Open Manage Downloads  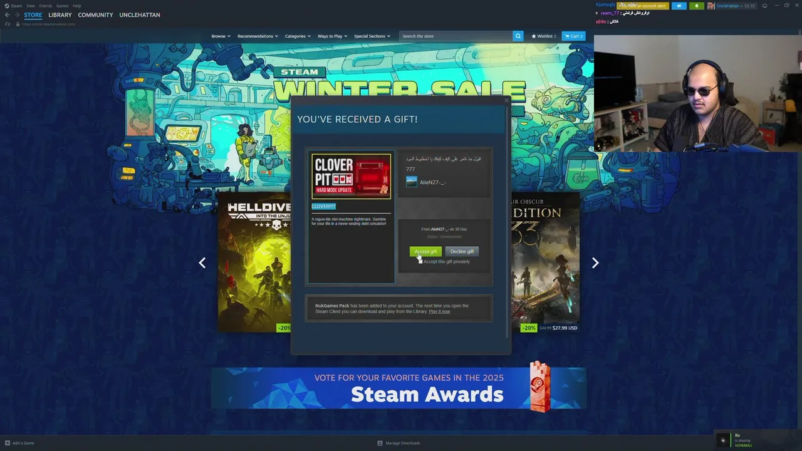click(x=398, y=443)
